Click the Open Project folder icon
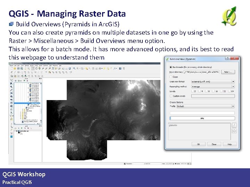This screenshot has width=250, height=187. tap(15, 69)
